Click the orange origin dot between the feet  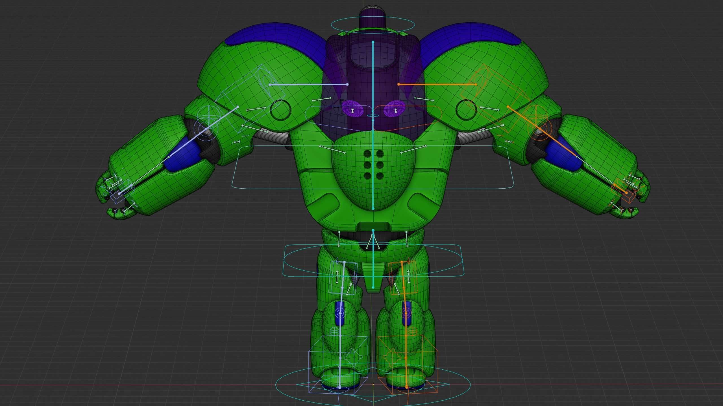[x=373, y=384]
